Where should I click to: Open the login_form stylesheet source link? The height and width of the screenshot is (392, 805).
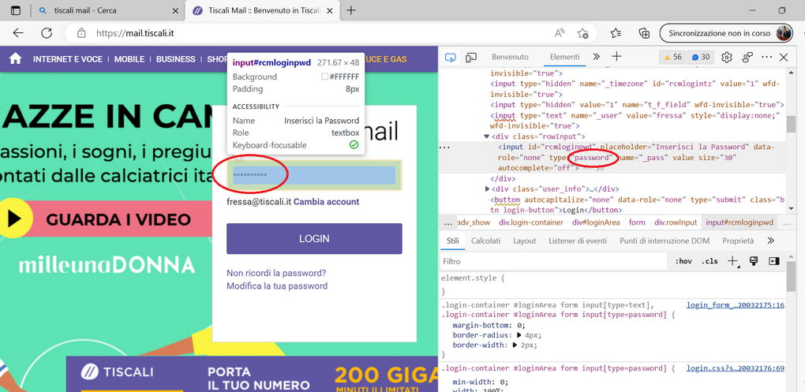(736, 305)
